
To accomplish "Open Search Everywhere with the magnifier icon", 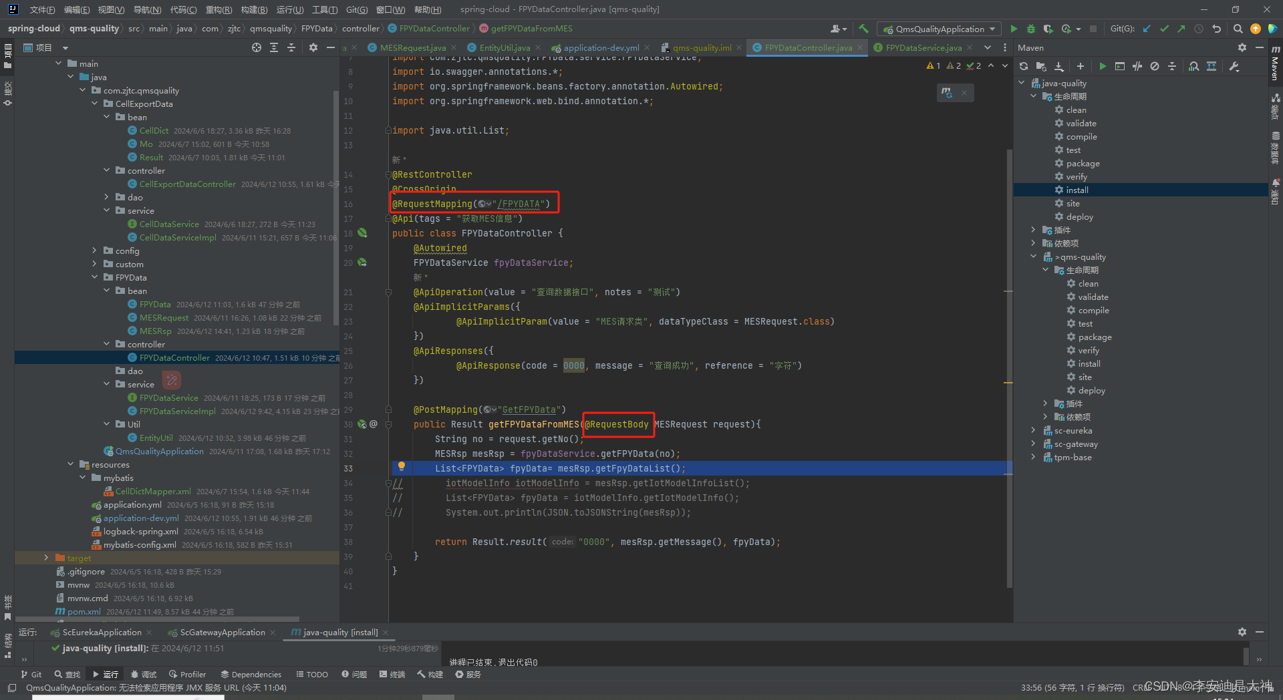I will [1238, 29].
